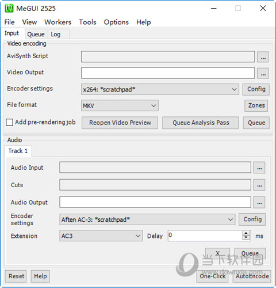Open the Extension AC3 dropdown
The width and height of the screenshot is (276, 288).
click(x=101, y=236)
